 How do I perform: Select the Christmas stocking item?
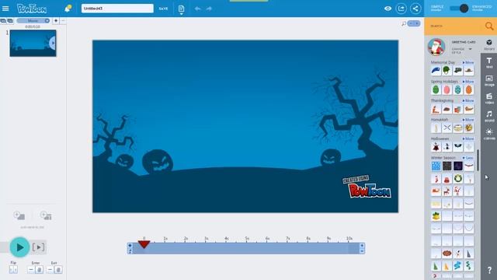point(436,179)
